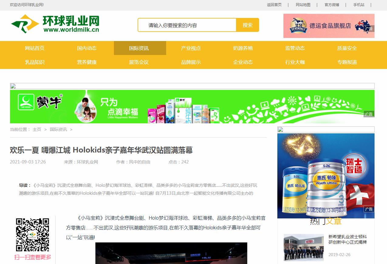The width and height of the screenshot is (387, 264).
Task: Click the 德运食品旗舰店 Devondale ad banner
Action: 329,26
